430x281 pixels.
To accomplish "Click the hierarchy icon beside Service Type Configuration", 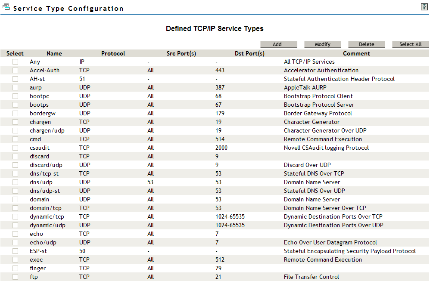I will 6,6.
